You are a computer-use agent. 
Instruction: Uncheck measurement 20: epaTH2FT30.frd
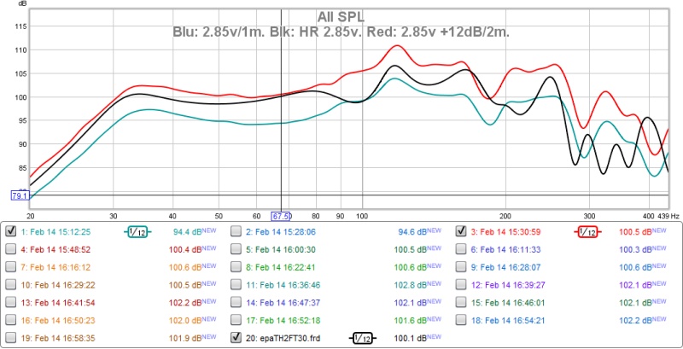click(236, 337)
